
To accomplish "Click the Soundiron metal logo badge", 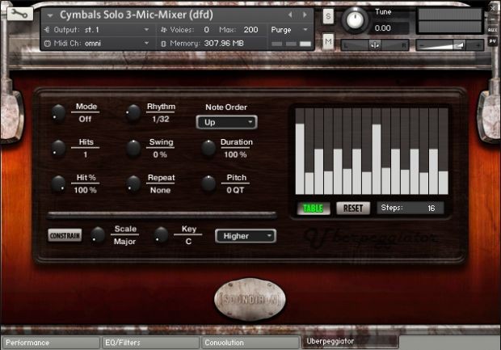I will pyautogui.click(x=250, y=299).
